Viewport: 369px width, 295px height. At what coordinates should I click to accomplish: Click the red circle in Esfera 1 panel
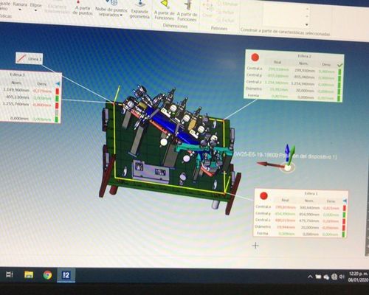click(x=263, y=196)
